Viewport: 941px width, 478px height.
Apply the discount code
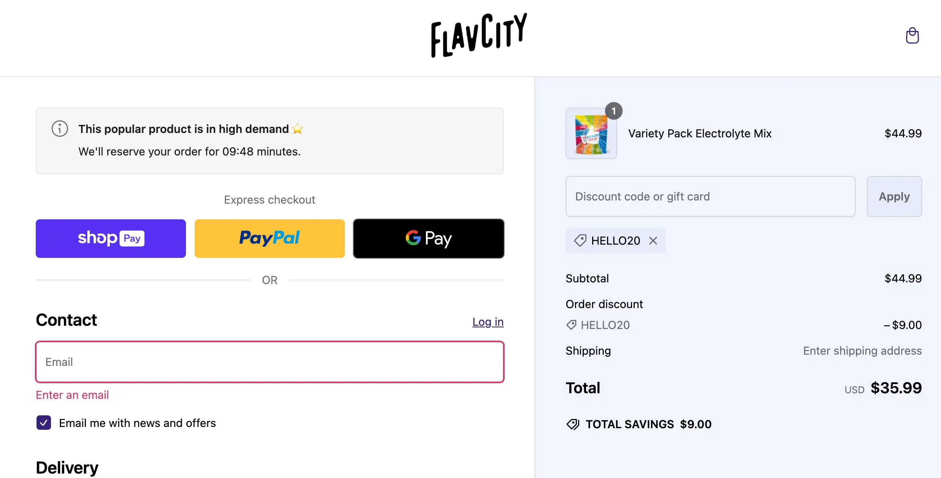tap(894, 196)
